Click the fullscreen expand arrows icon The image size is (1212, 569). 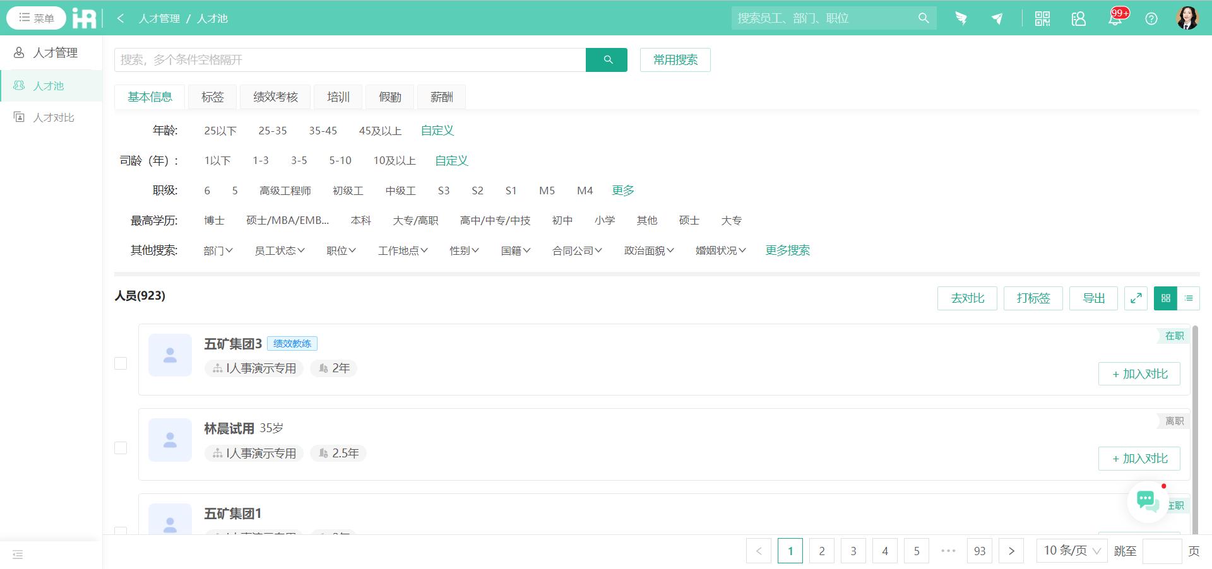[x=1136, y=298]
